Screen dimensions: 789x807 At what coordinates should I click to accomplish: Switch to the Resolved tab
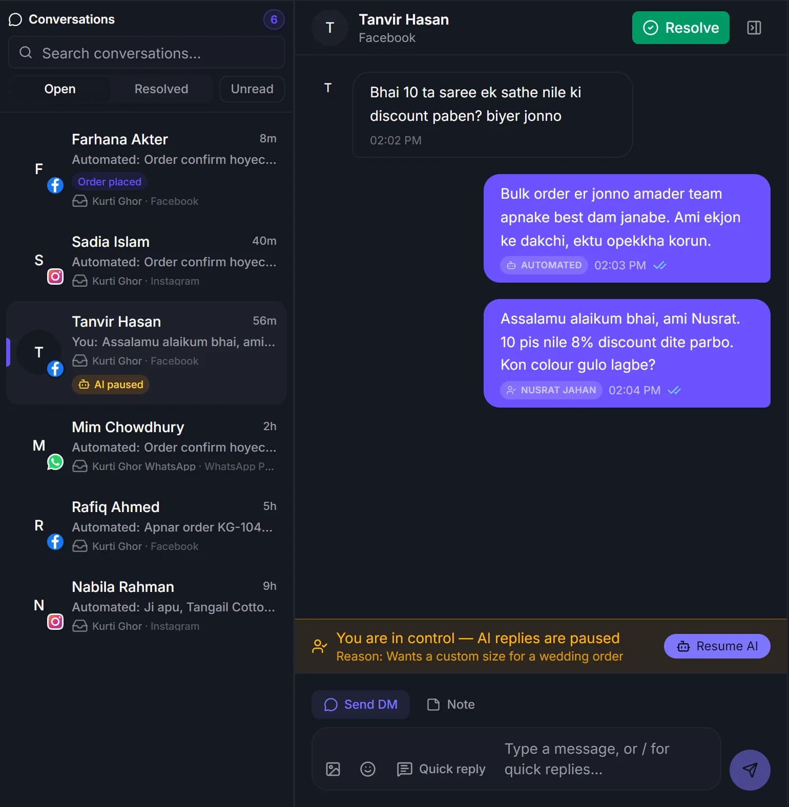point(161,89)
